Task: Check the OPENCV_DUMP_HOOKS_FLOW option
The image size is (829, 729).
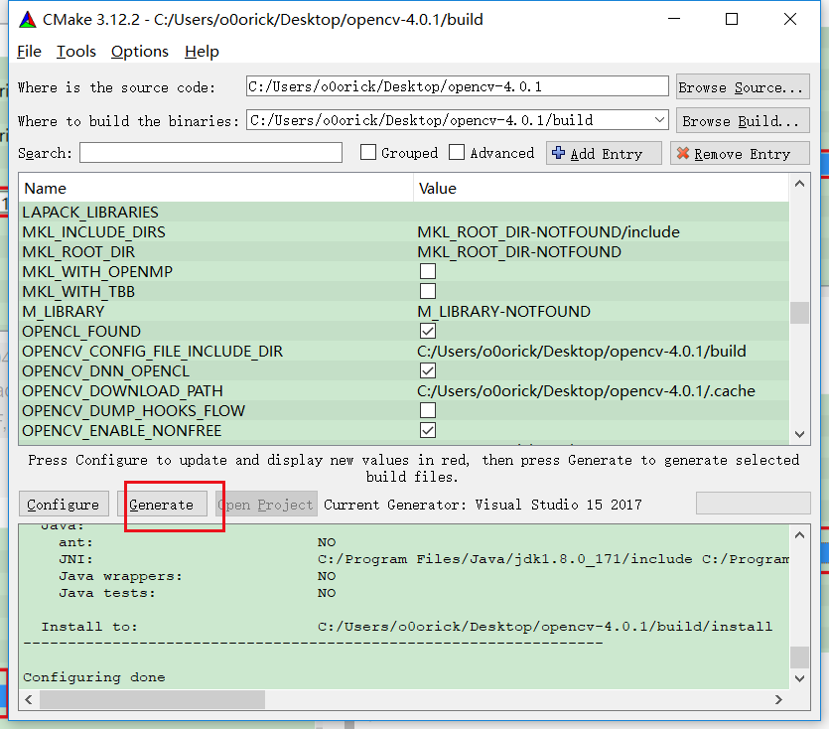Action: 428,410
